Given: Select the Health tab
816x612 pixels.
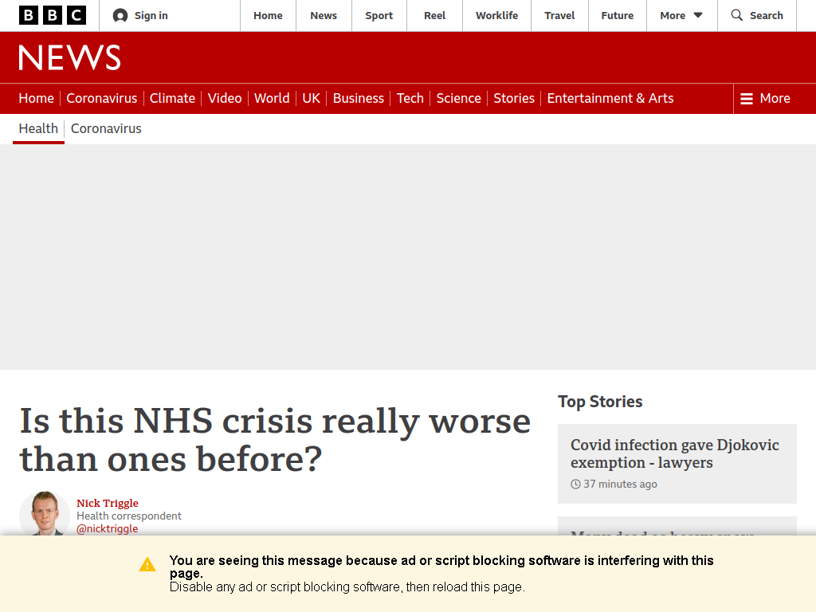Looking at the screenshot, I should (x=38, y=128).
